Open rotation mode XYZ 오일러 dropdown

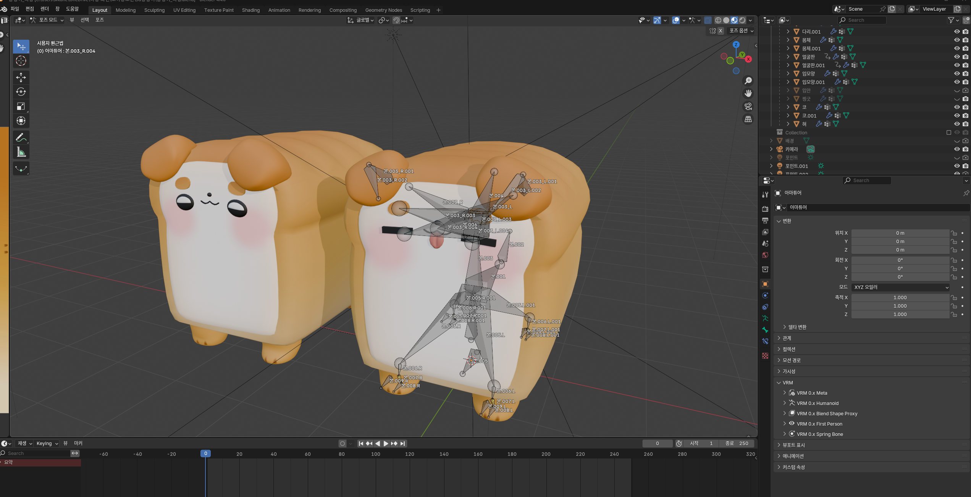point(900,287)
